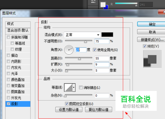Click 新建样式(W) button
165x119 pixels.
[151, 40]
